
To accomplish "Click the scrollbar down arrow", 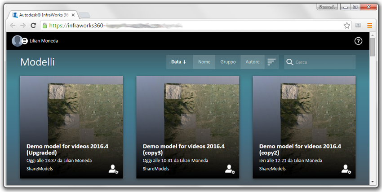I will (372, 182).
